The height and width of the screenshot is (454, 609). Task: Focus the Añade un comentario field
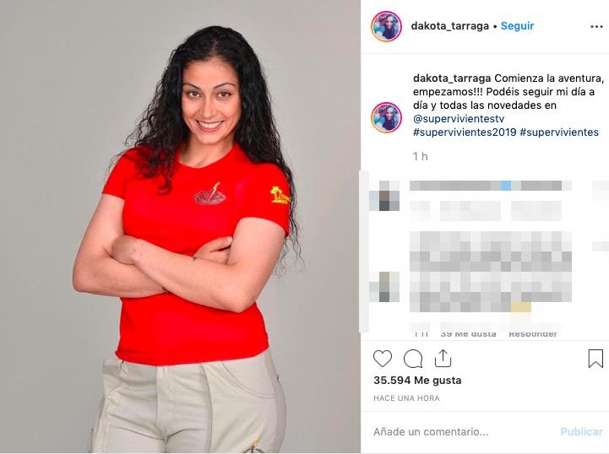point(462,431)
